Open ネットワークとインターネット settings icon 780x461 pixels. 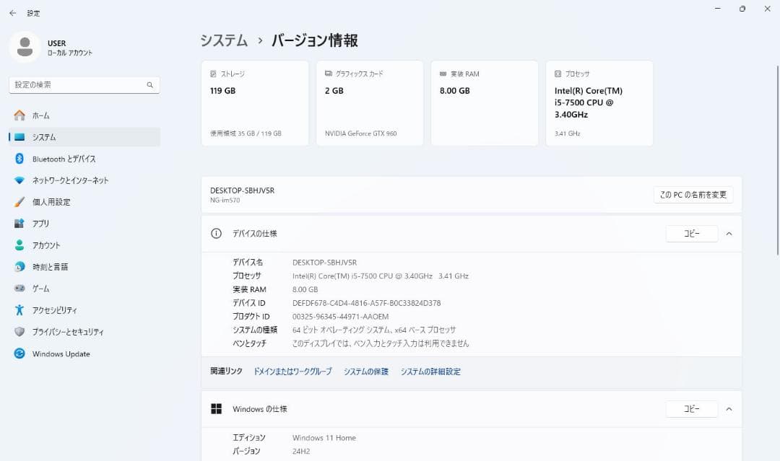[x=18, y=180]
